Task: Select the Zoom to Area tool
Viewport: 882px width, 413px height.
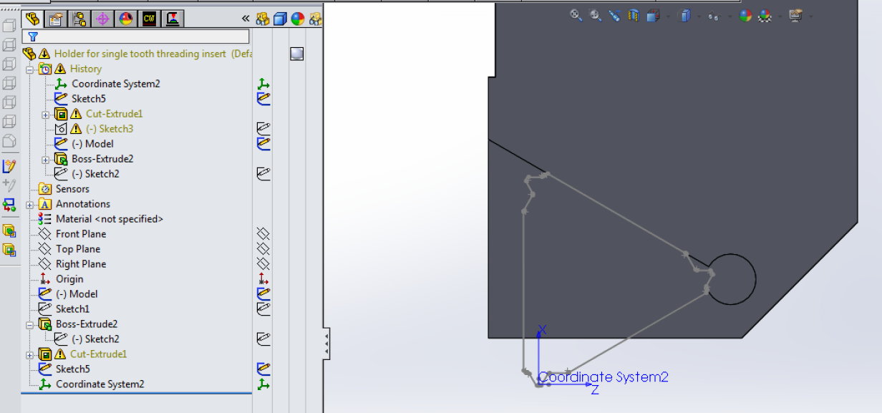Action: [x=595, y=15]
